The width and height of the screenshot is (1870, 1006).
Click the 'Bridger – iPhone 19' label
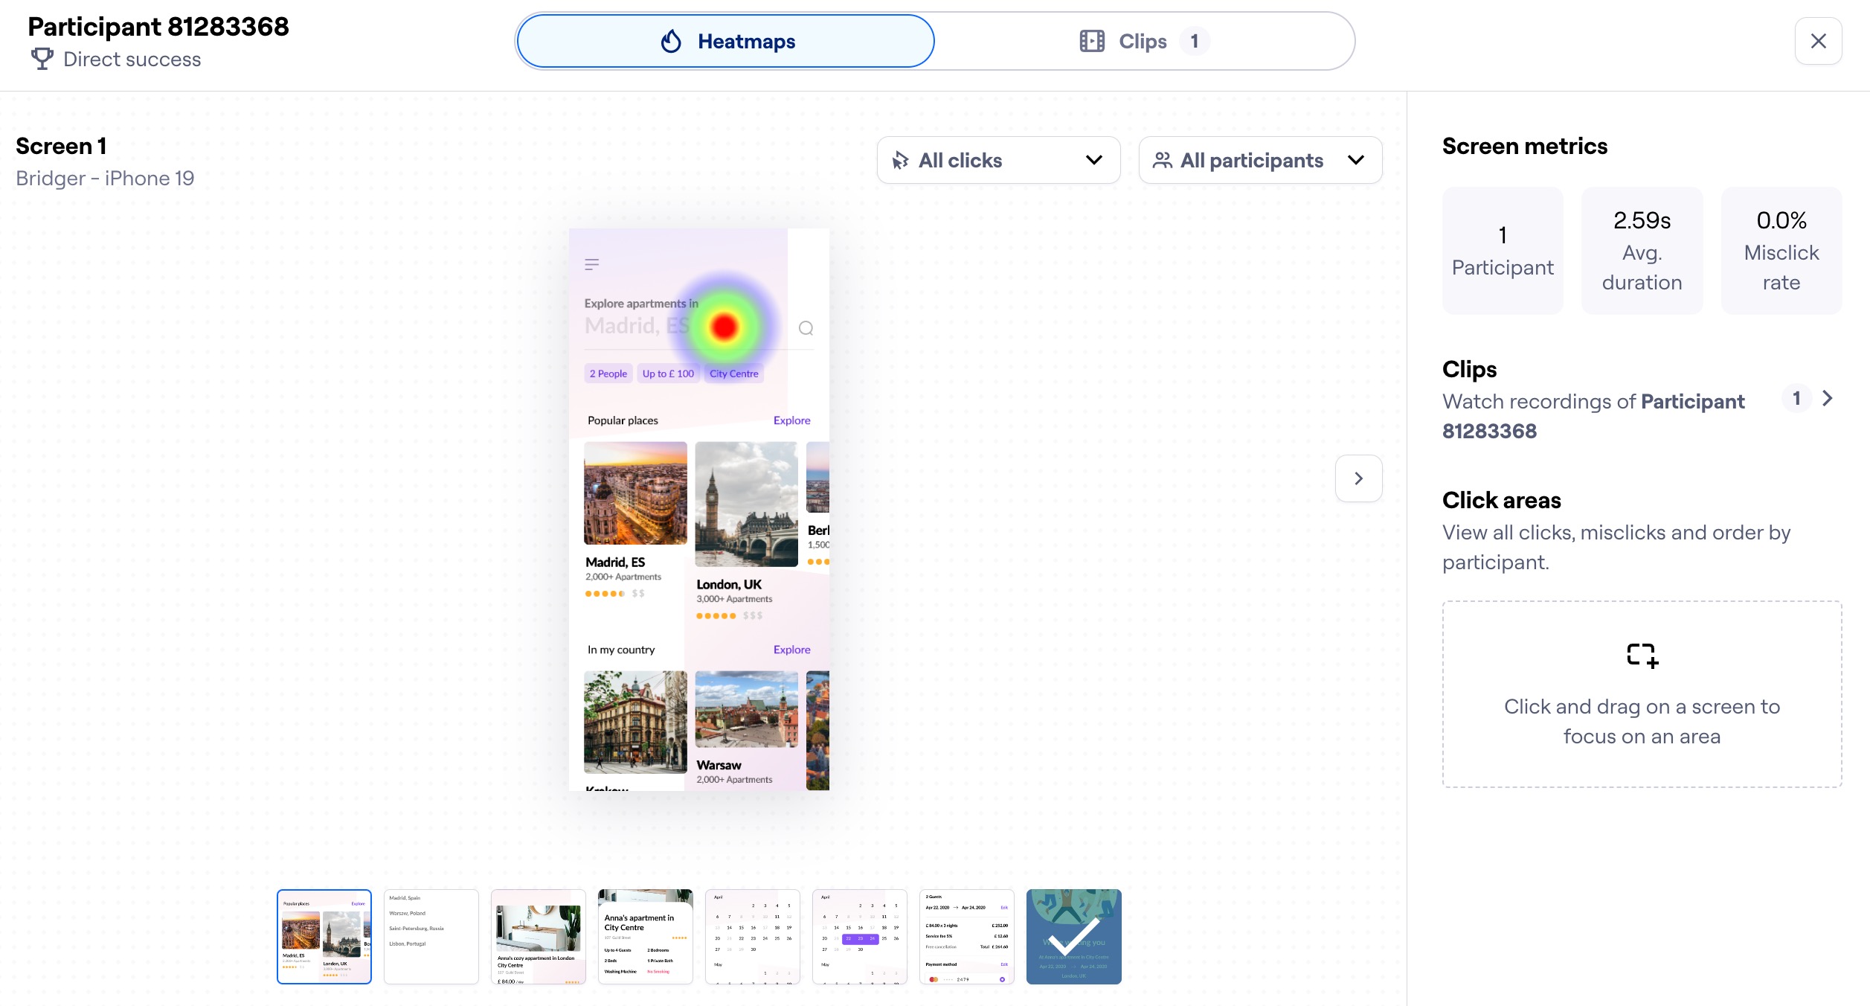(105, 179)
